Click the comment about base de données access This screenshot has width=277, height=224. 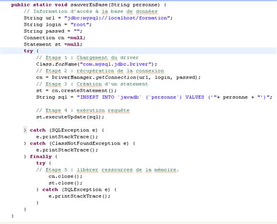[x=91, y=11]
